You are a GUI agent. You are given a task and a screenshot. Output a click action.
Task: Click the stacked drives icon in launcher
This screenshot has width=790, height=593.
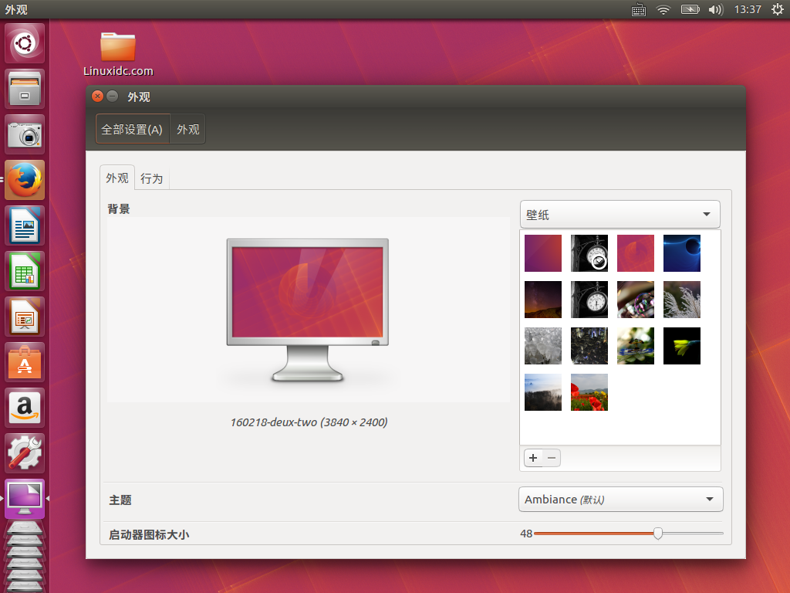point(25,554)
